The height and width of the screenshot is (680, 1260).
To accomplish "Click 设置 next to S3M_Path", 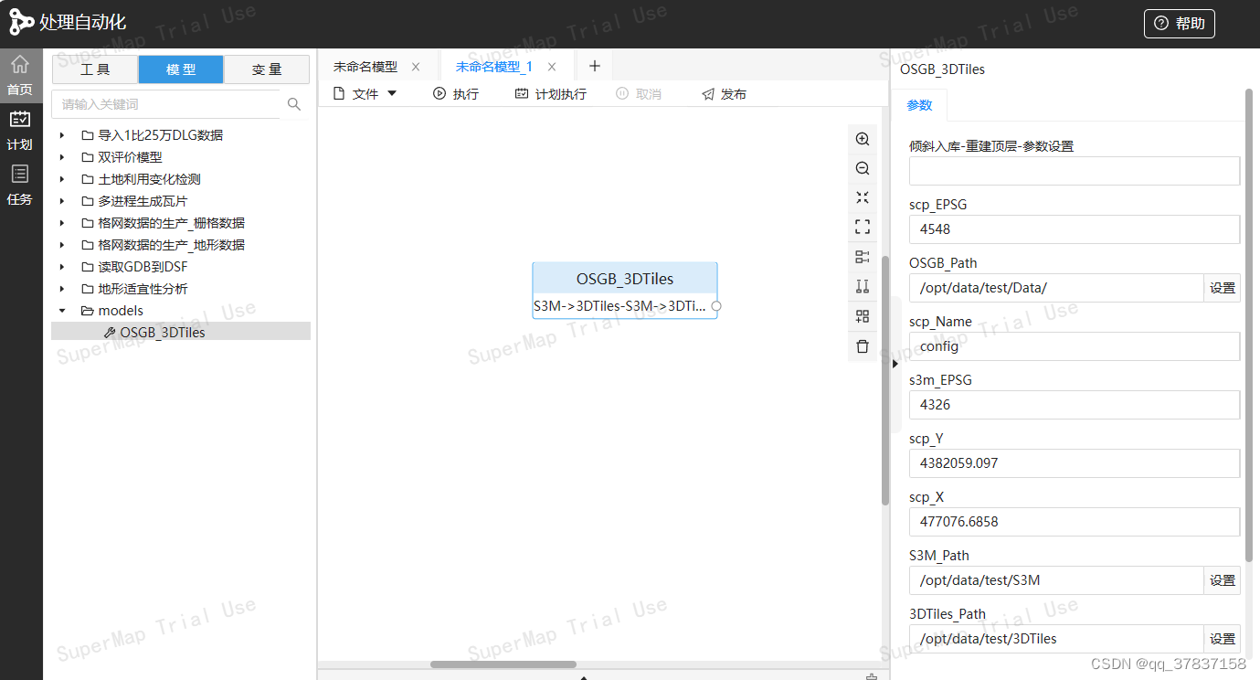I will 1223,580.
